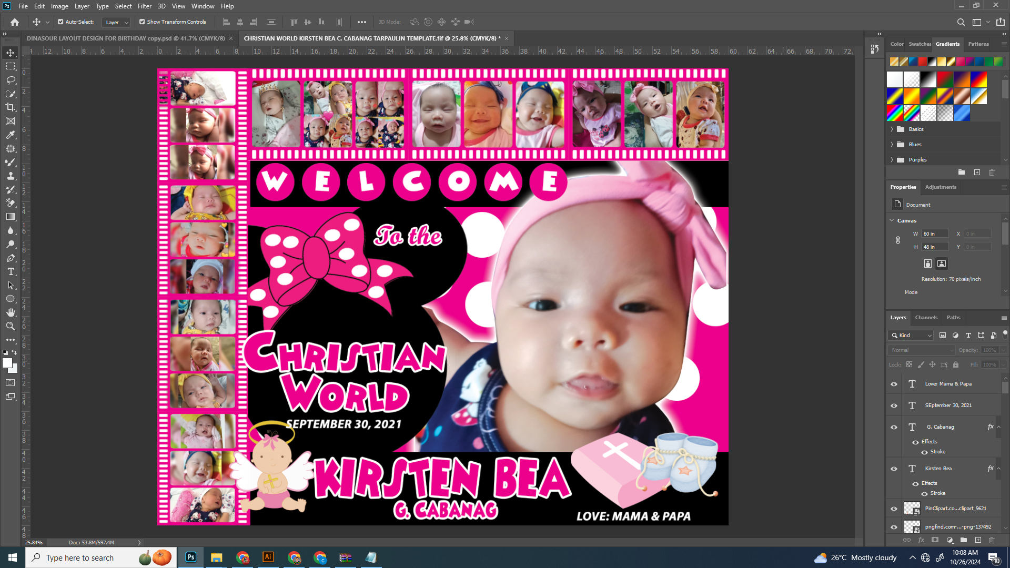Screen dimensions: 1010x568
Task: Expand the Blues gradient folder
Action: coord(892,145)
